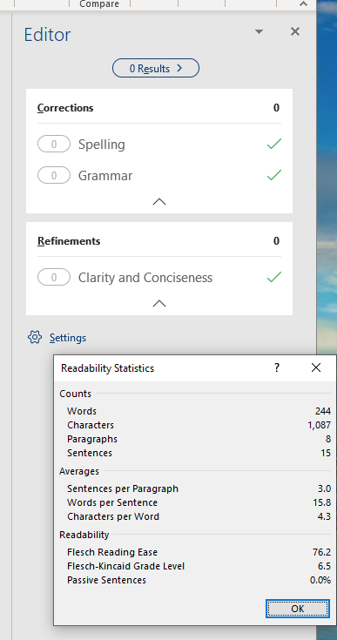
Task: Close the Readability Statistics dialog
Action: [x=316, y=367]
